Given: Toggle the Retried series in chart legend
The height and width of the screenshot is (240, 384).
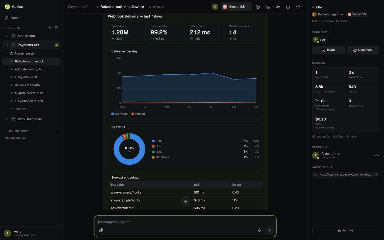Looking at the screenshot, I should [x=138, y=114].
